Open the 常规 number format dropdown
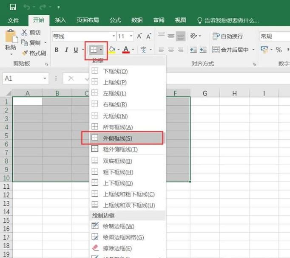 (x=274, y=36)
